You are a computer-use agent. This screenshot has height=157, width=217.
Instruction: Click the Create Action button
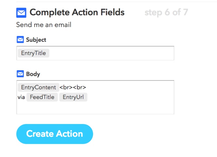[x=55, y=134]
